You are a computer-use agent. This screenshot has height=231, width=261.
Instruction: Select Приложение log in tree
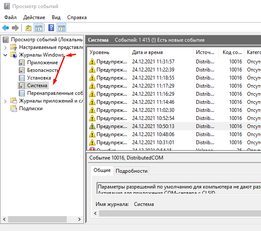[43, 63]
